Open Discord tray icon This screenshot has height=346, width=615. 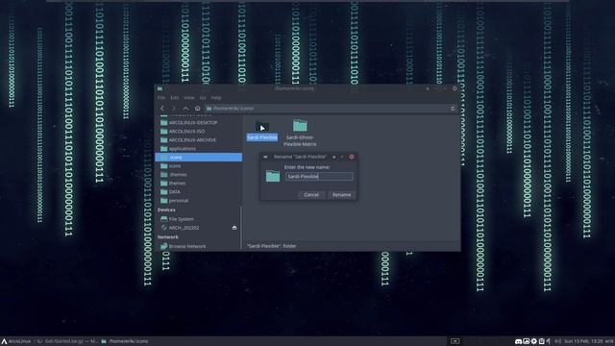(x=518, y=341)
